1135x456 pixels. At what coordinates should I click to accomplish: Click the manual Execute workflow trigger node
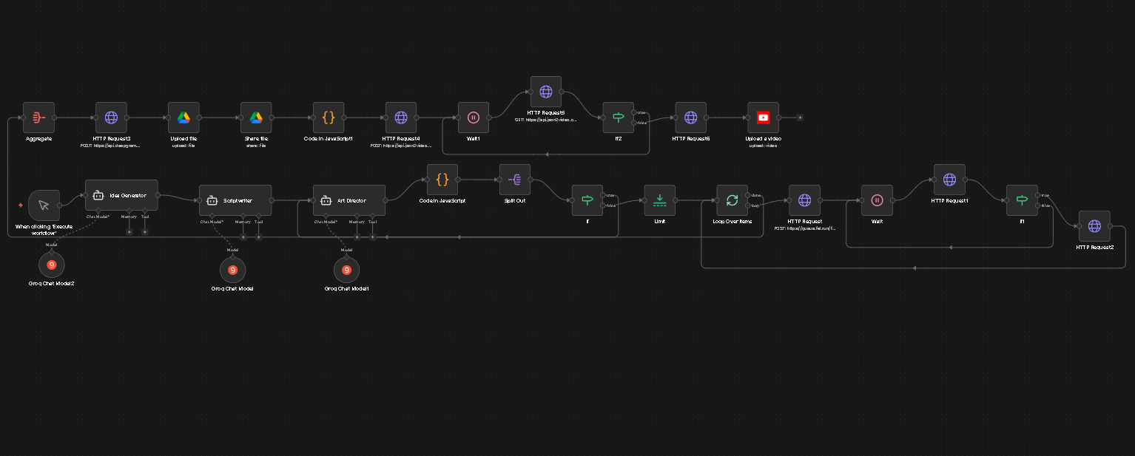pyautogui.click(x=44, y=205)
